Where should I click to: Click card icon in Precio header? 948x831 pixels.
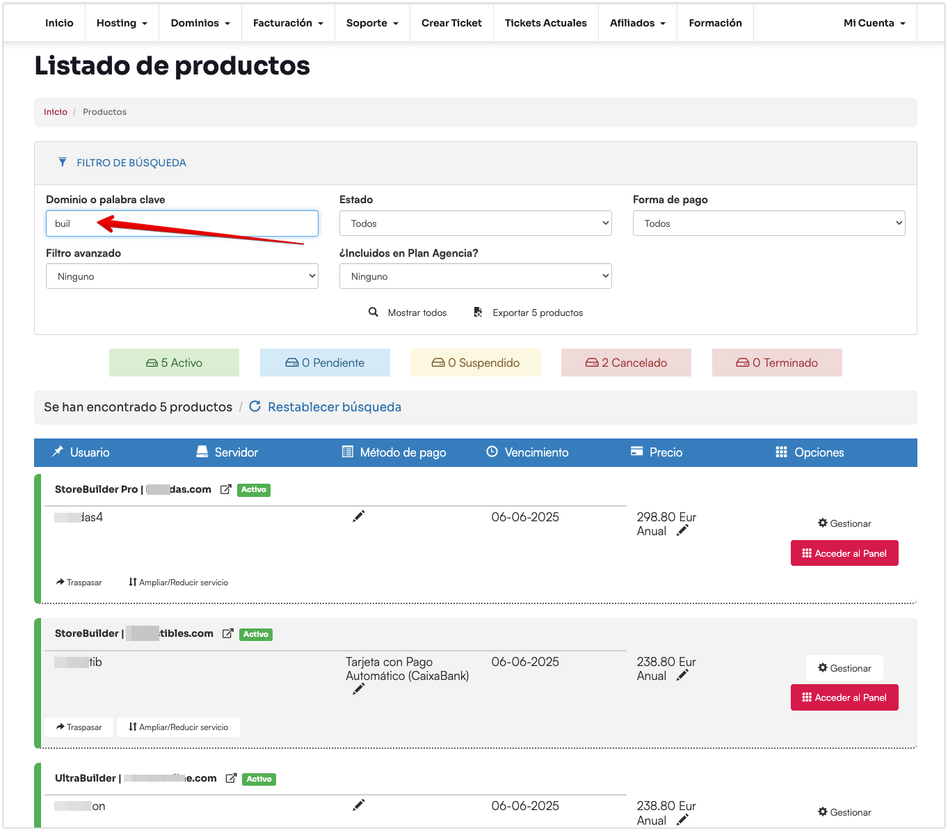pos(636,451)
